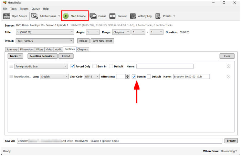Maximize the HandBrake window
Image resolution: width=241 pixels, height=156 pixels.
[x=224, y=3]
